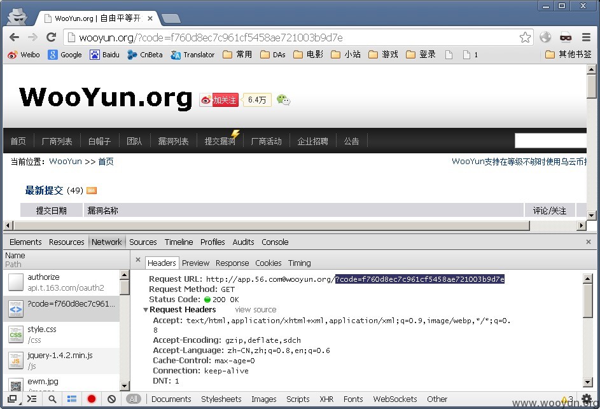Open the CnBeta bookmark

point(145,55)
